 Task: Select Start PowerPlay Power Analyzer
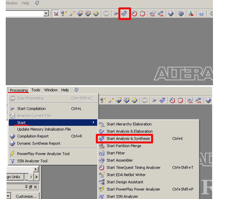[148, 189]
